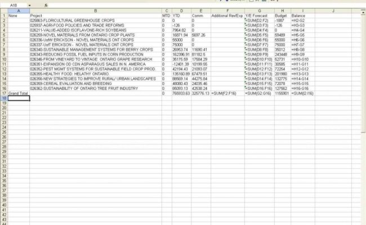Click the 'Grand Total' cell
366x225 pixels.
point(19,93)
